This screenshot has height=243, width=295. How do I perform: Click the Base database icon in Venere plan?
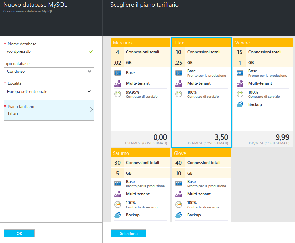240,73
